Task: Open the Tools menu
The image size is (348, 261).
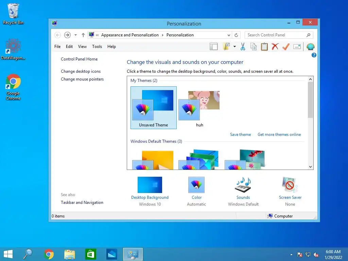Action: (x=97, y=46)
